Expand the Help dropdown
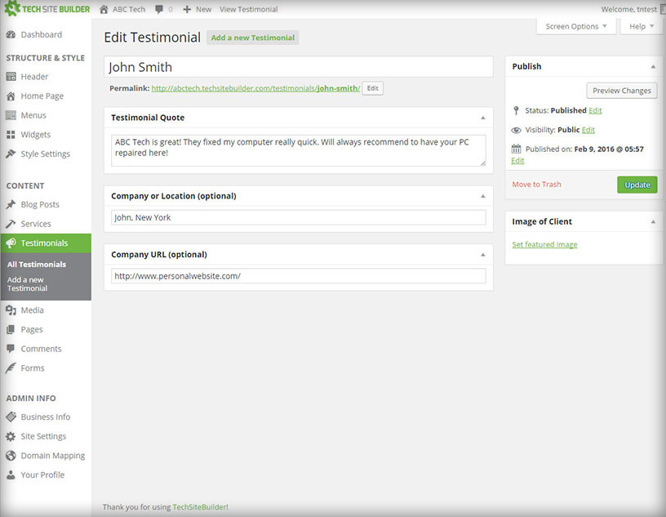The image size is (666, 517). tap(641, 26)
